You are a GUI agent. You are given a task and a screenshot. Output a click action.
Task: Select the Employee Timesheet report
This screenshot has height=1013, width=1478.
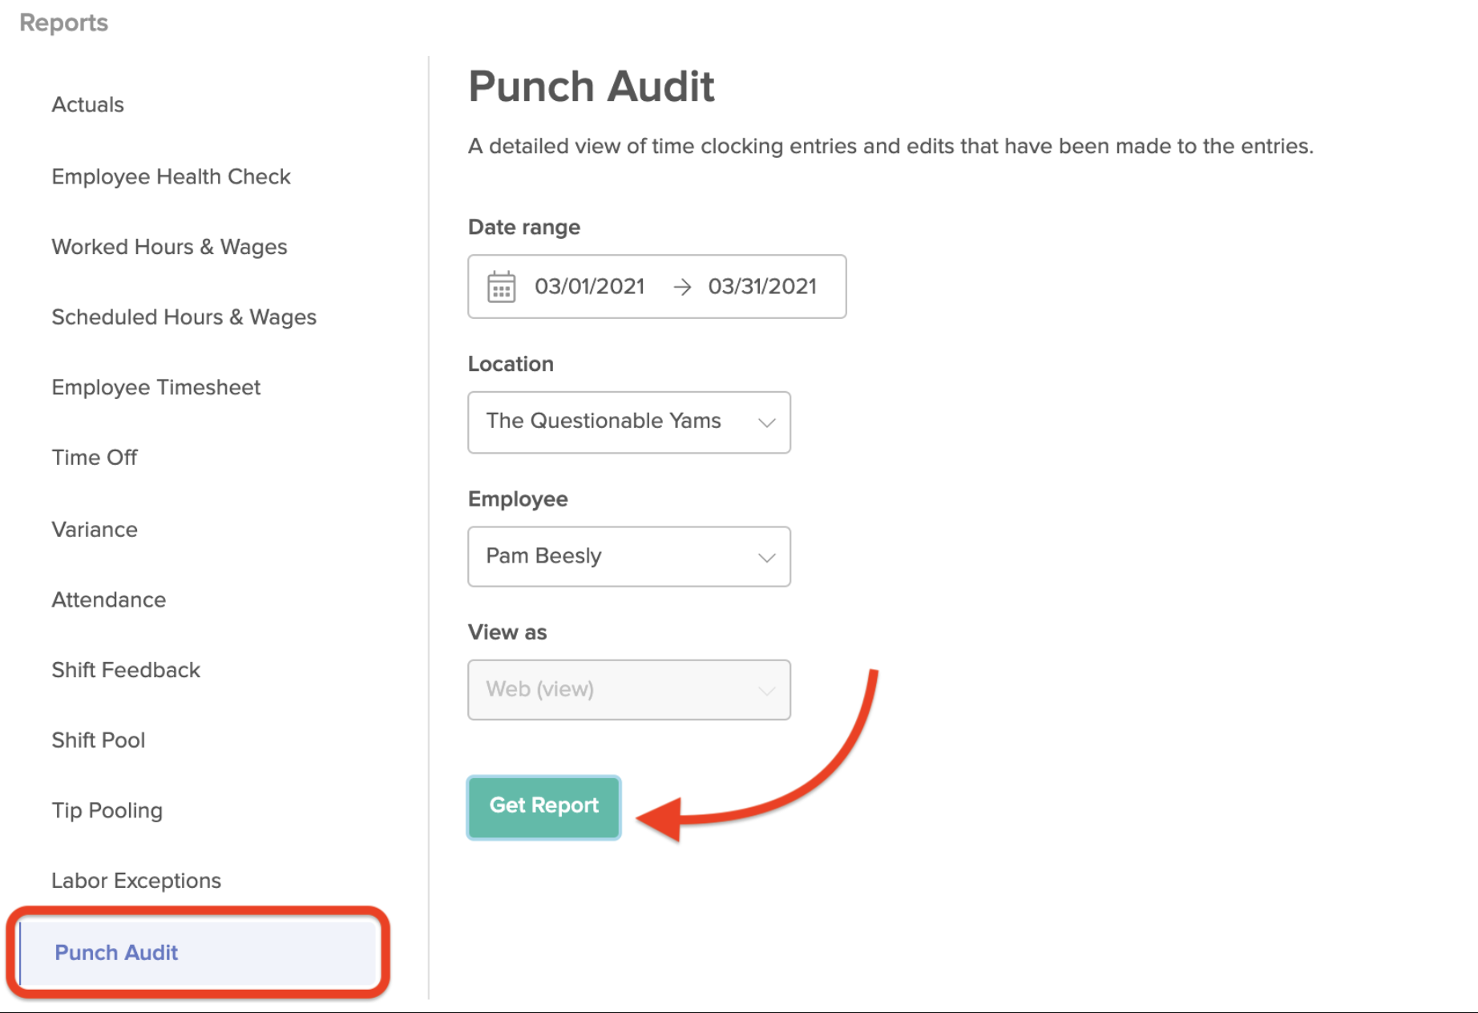coord(156,387)
